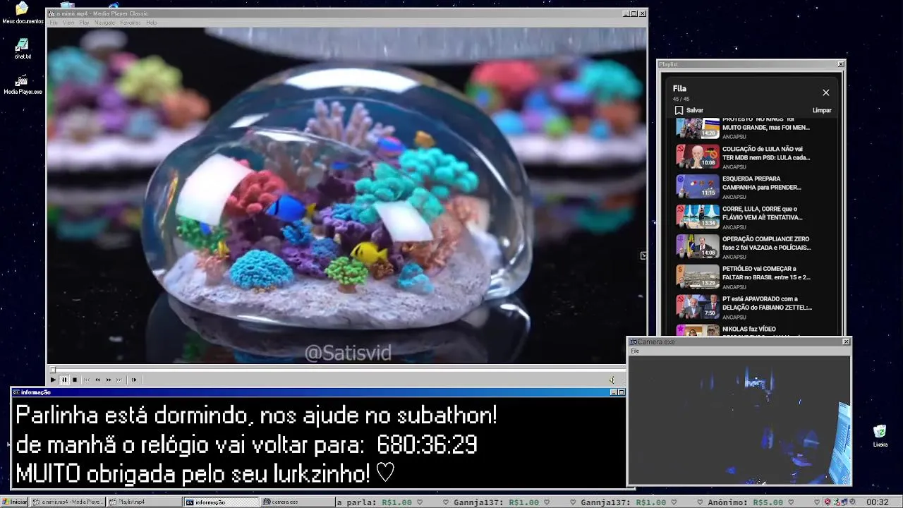Image resolution: width=903 pixels, height=508 pixels.
Task: Click the seek bar thumb in Media Player
Action: [x=52, y=369]
